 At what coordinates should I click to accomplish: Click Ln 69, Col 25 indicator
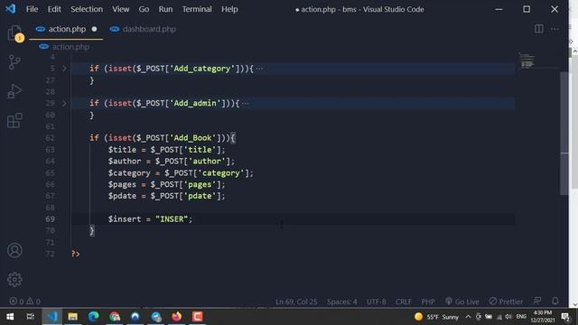click(296, 302)
